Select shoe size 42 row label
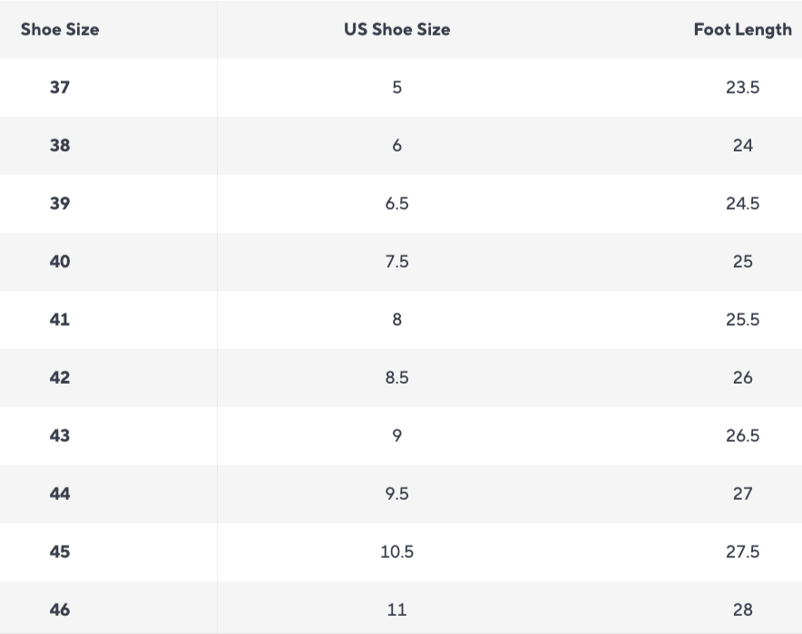 (60, 378)
